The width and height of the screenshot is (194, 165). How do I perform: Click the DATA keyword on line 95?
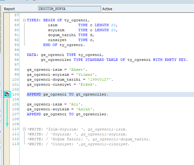tap(32, 55)
